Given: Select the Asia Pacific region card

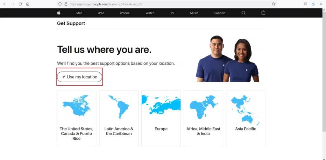Looking at the screenshot, I should point(245,118).
